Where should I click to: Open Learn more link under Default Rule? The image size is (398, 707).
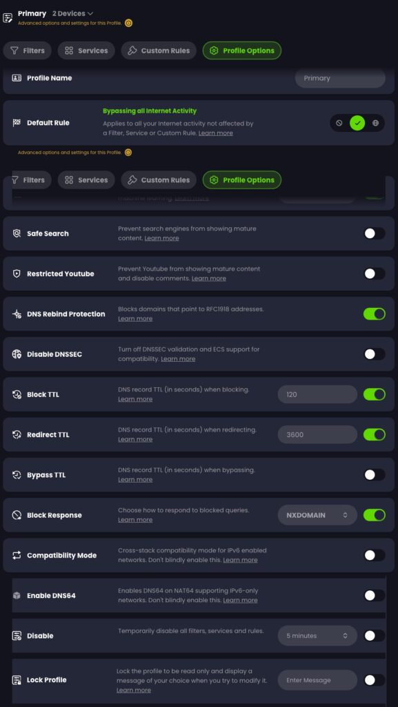(216, 133)
